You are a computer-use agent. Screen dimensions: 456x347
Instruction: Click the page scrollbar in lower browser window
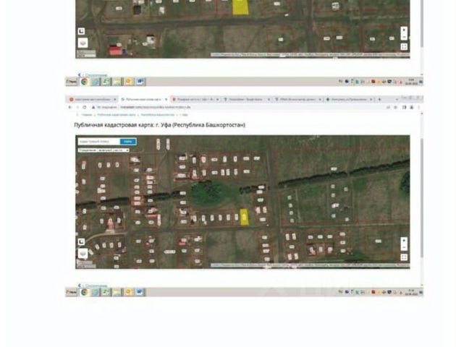(422, 197)
